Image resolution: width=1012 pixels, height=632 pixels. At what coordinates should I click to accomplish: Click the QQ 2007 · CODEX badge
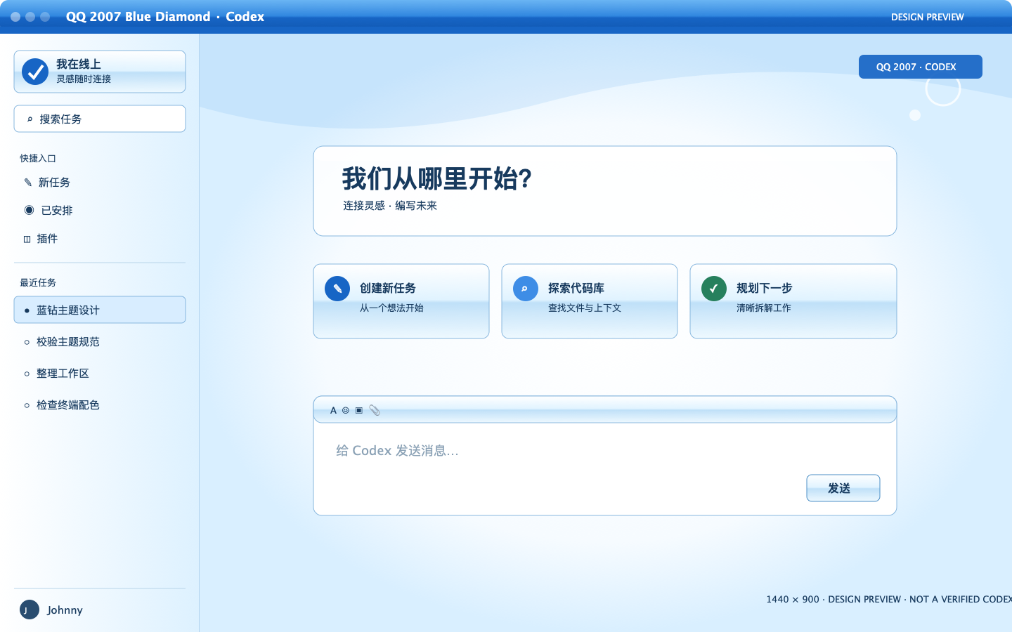[x=921, y=67]
